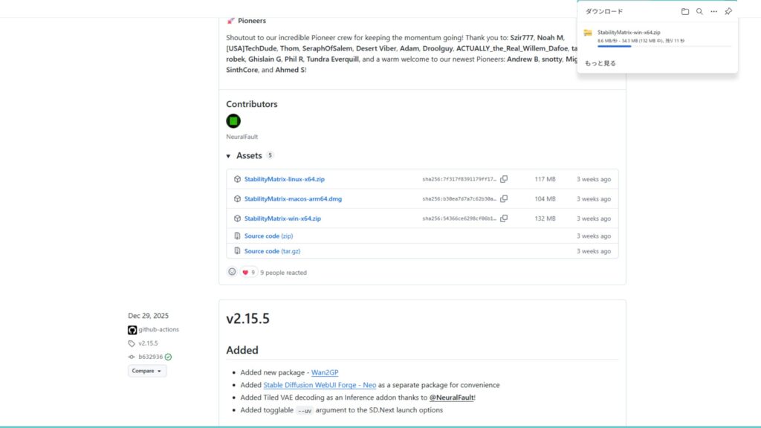Image resolution: width=761 pixels, height=428 pixels.
Task: Toggle the heart reaction with 9 count
Action: click(249, 272)
